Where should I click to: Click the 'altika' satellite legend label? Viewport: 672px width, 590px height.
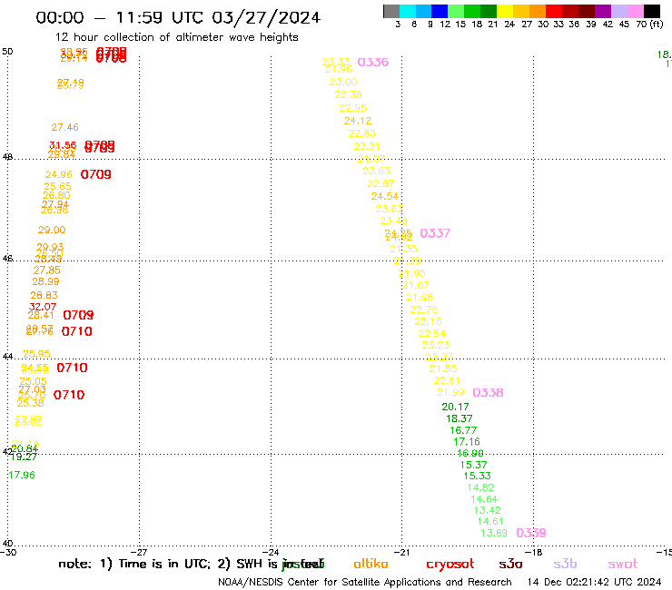(371, 564)
